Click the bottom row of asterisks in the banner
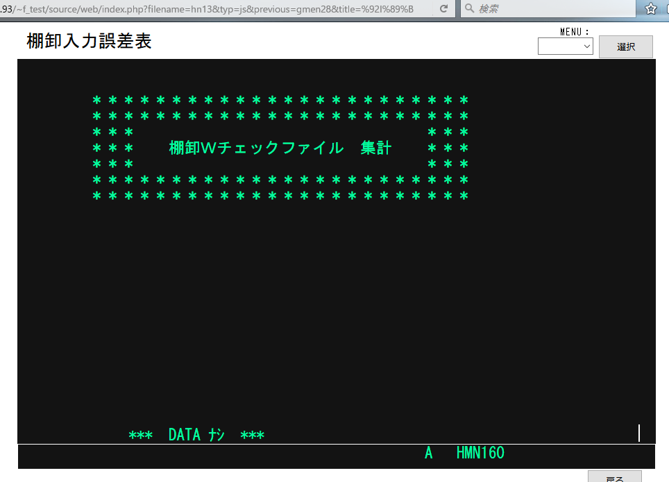 tap(280, 196)
